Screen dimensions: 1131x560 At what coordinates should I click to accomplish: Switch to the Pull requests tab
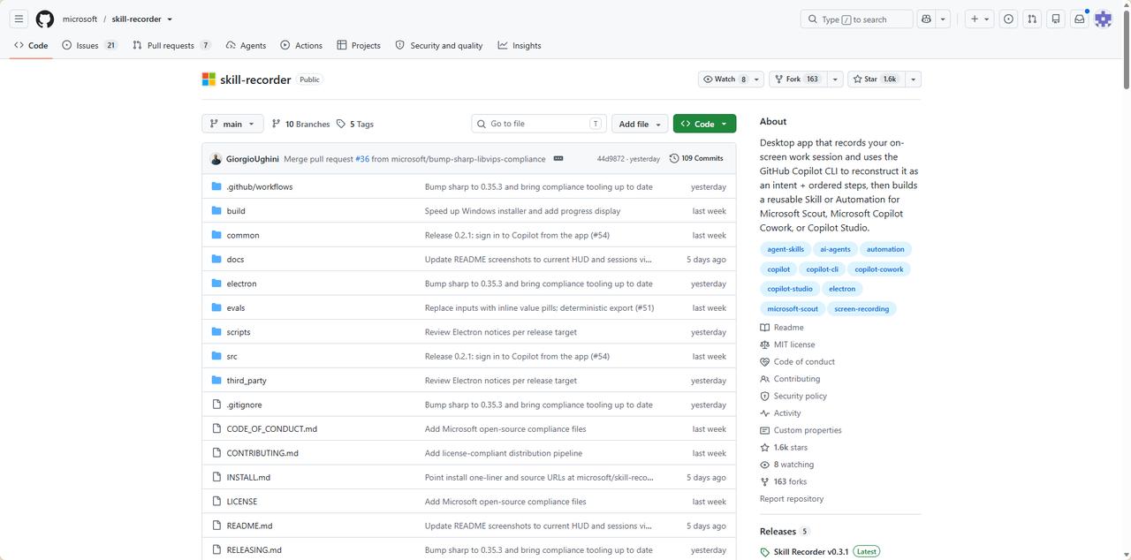(x=171, y=45)
